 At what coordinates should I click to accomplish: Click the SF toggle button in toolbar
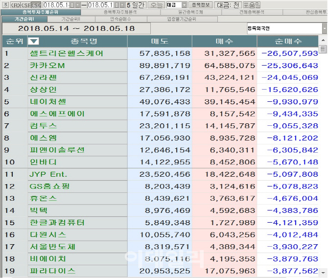tap(26, 4)
